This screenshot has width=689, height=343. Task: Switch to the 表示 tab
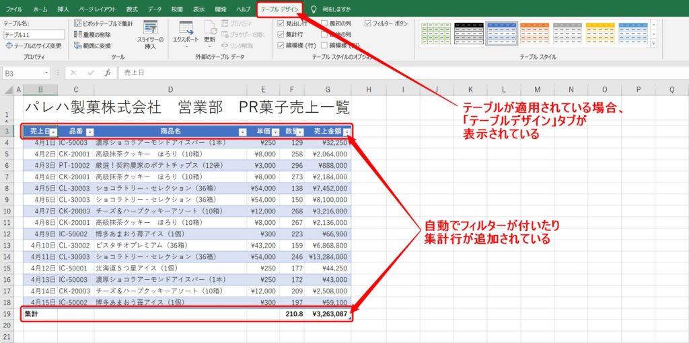click(x=198, y=9)
